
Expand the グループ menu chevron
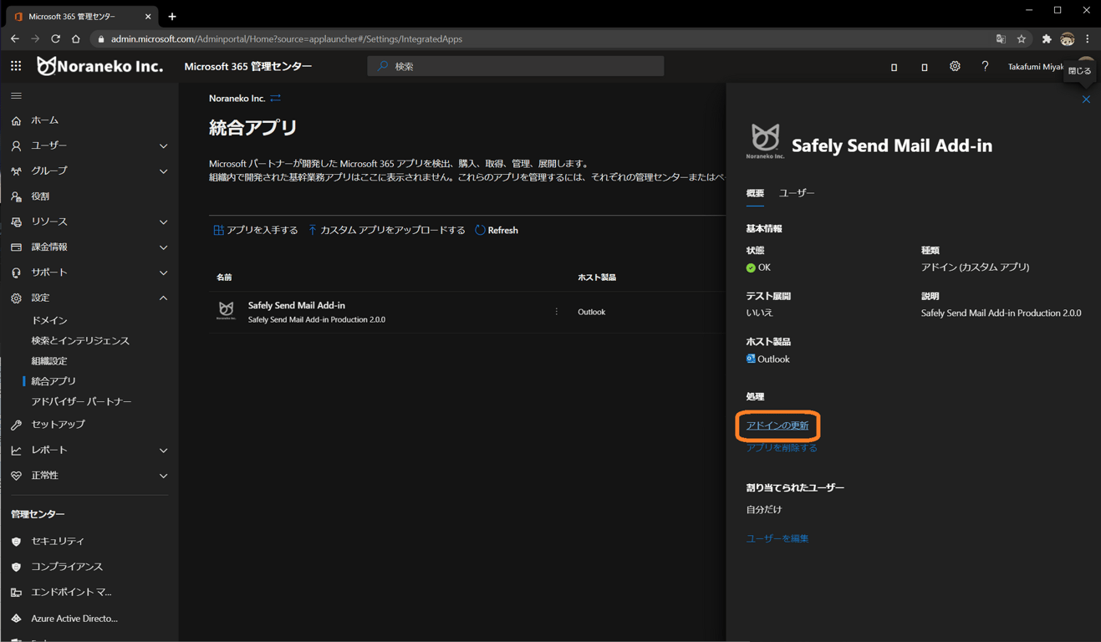163,171
